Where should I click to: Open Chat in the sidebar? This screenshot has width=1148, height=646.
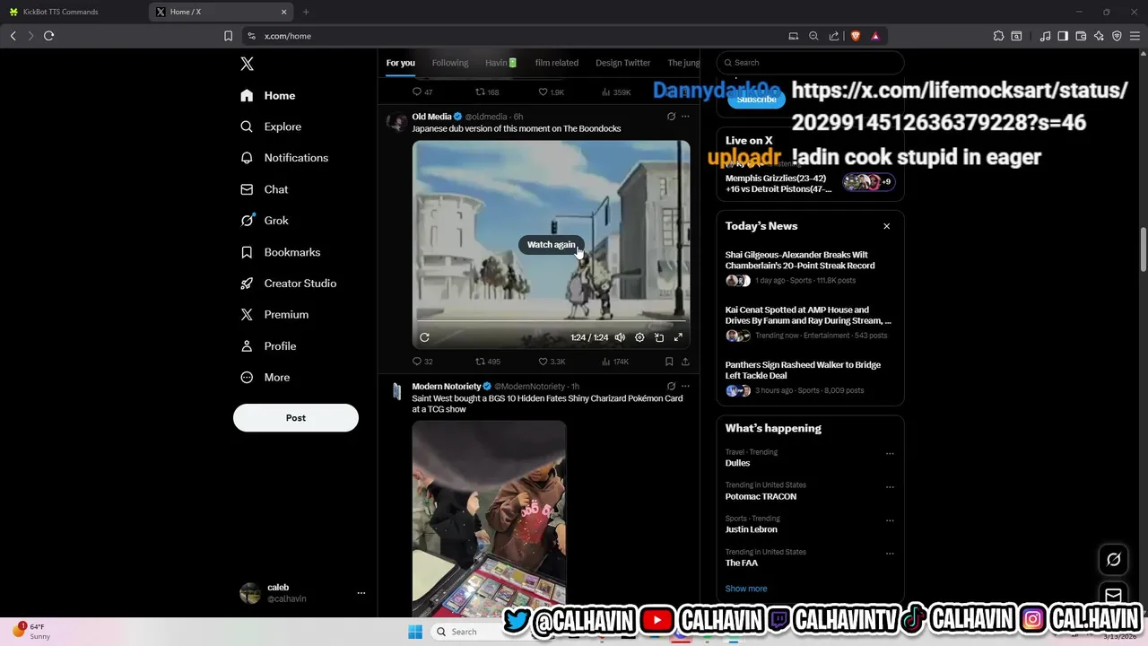pyautogui.click(x=265, y=189)
